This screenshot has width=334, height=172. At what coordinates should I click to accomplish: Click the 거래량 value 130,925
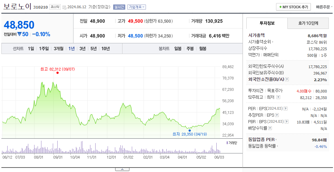214,21
